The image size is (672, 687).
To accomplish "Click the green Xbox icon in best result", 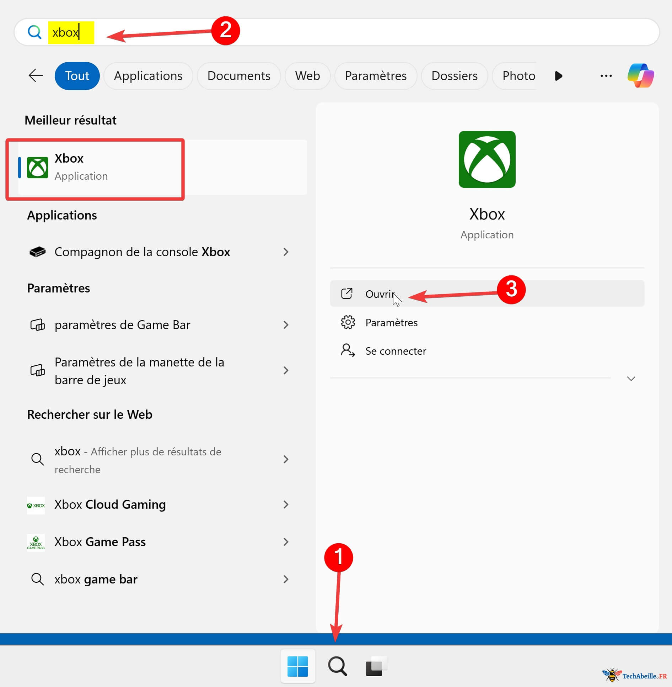I will (38, 167).
